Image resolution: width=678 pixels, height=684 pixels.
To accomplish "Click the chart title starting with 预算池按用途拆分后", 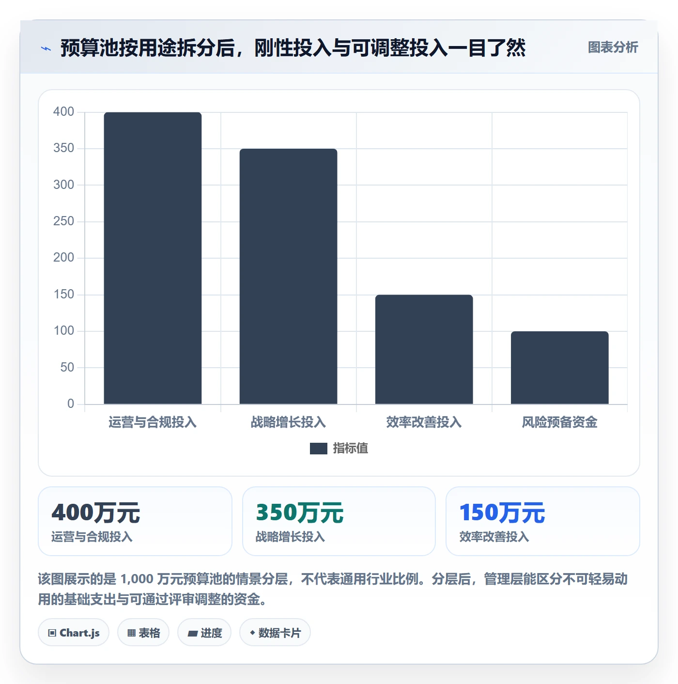I will click(x=293, y=48).
